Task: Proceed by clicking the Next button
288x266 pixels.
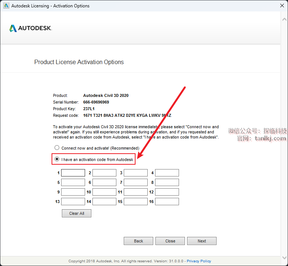Action: pos(201,241)
